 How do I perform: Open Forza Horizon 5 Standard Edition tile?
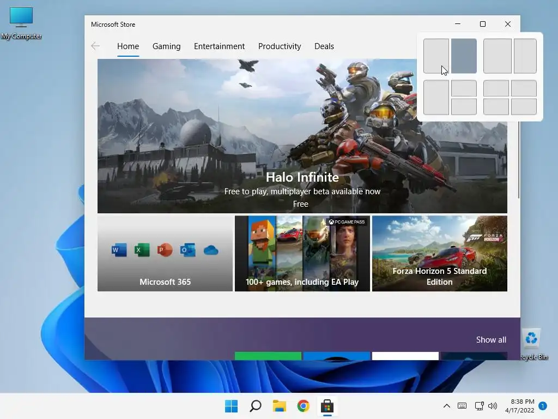pos(440,253)
